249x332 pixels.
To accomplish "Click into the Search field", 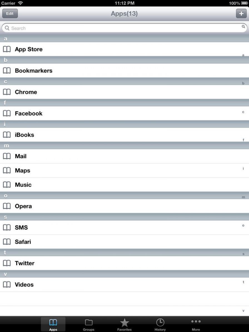I will 122,28.
